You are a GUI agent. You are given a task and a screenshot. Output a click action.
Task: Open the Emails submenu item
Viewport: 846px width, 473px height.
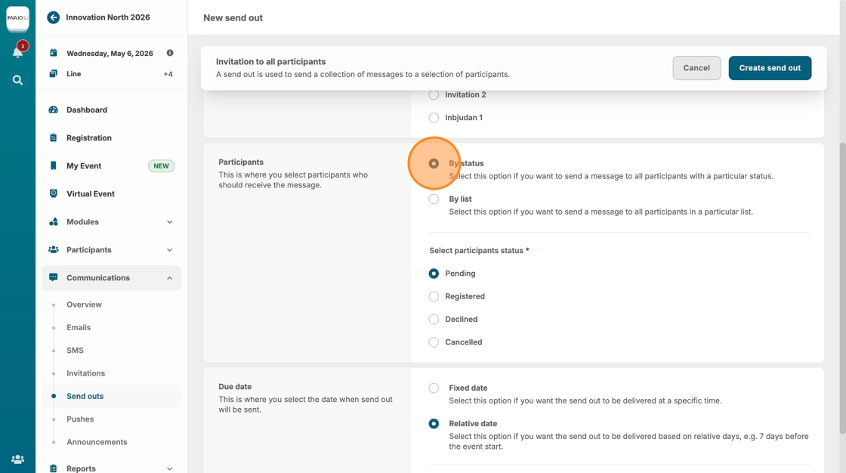pyautogui.click(x=79, y=327)
